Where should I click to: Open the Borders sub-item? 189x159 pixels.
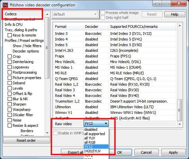[x=27, y=131]
